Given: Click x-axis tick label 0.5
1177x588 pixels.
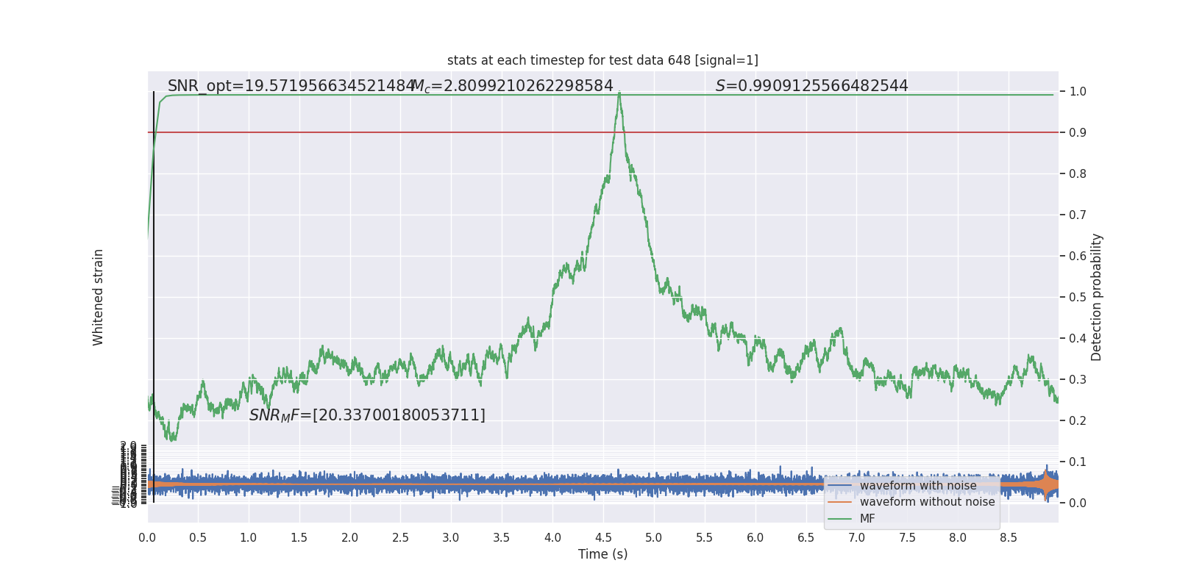Looking at the screenshot, I should [198, 537].
